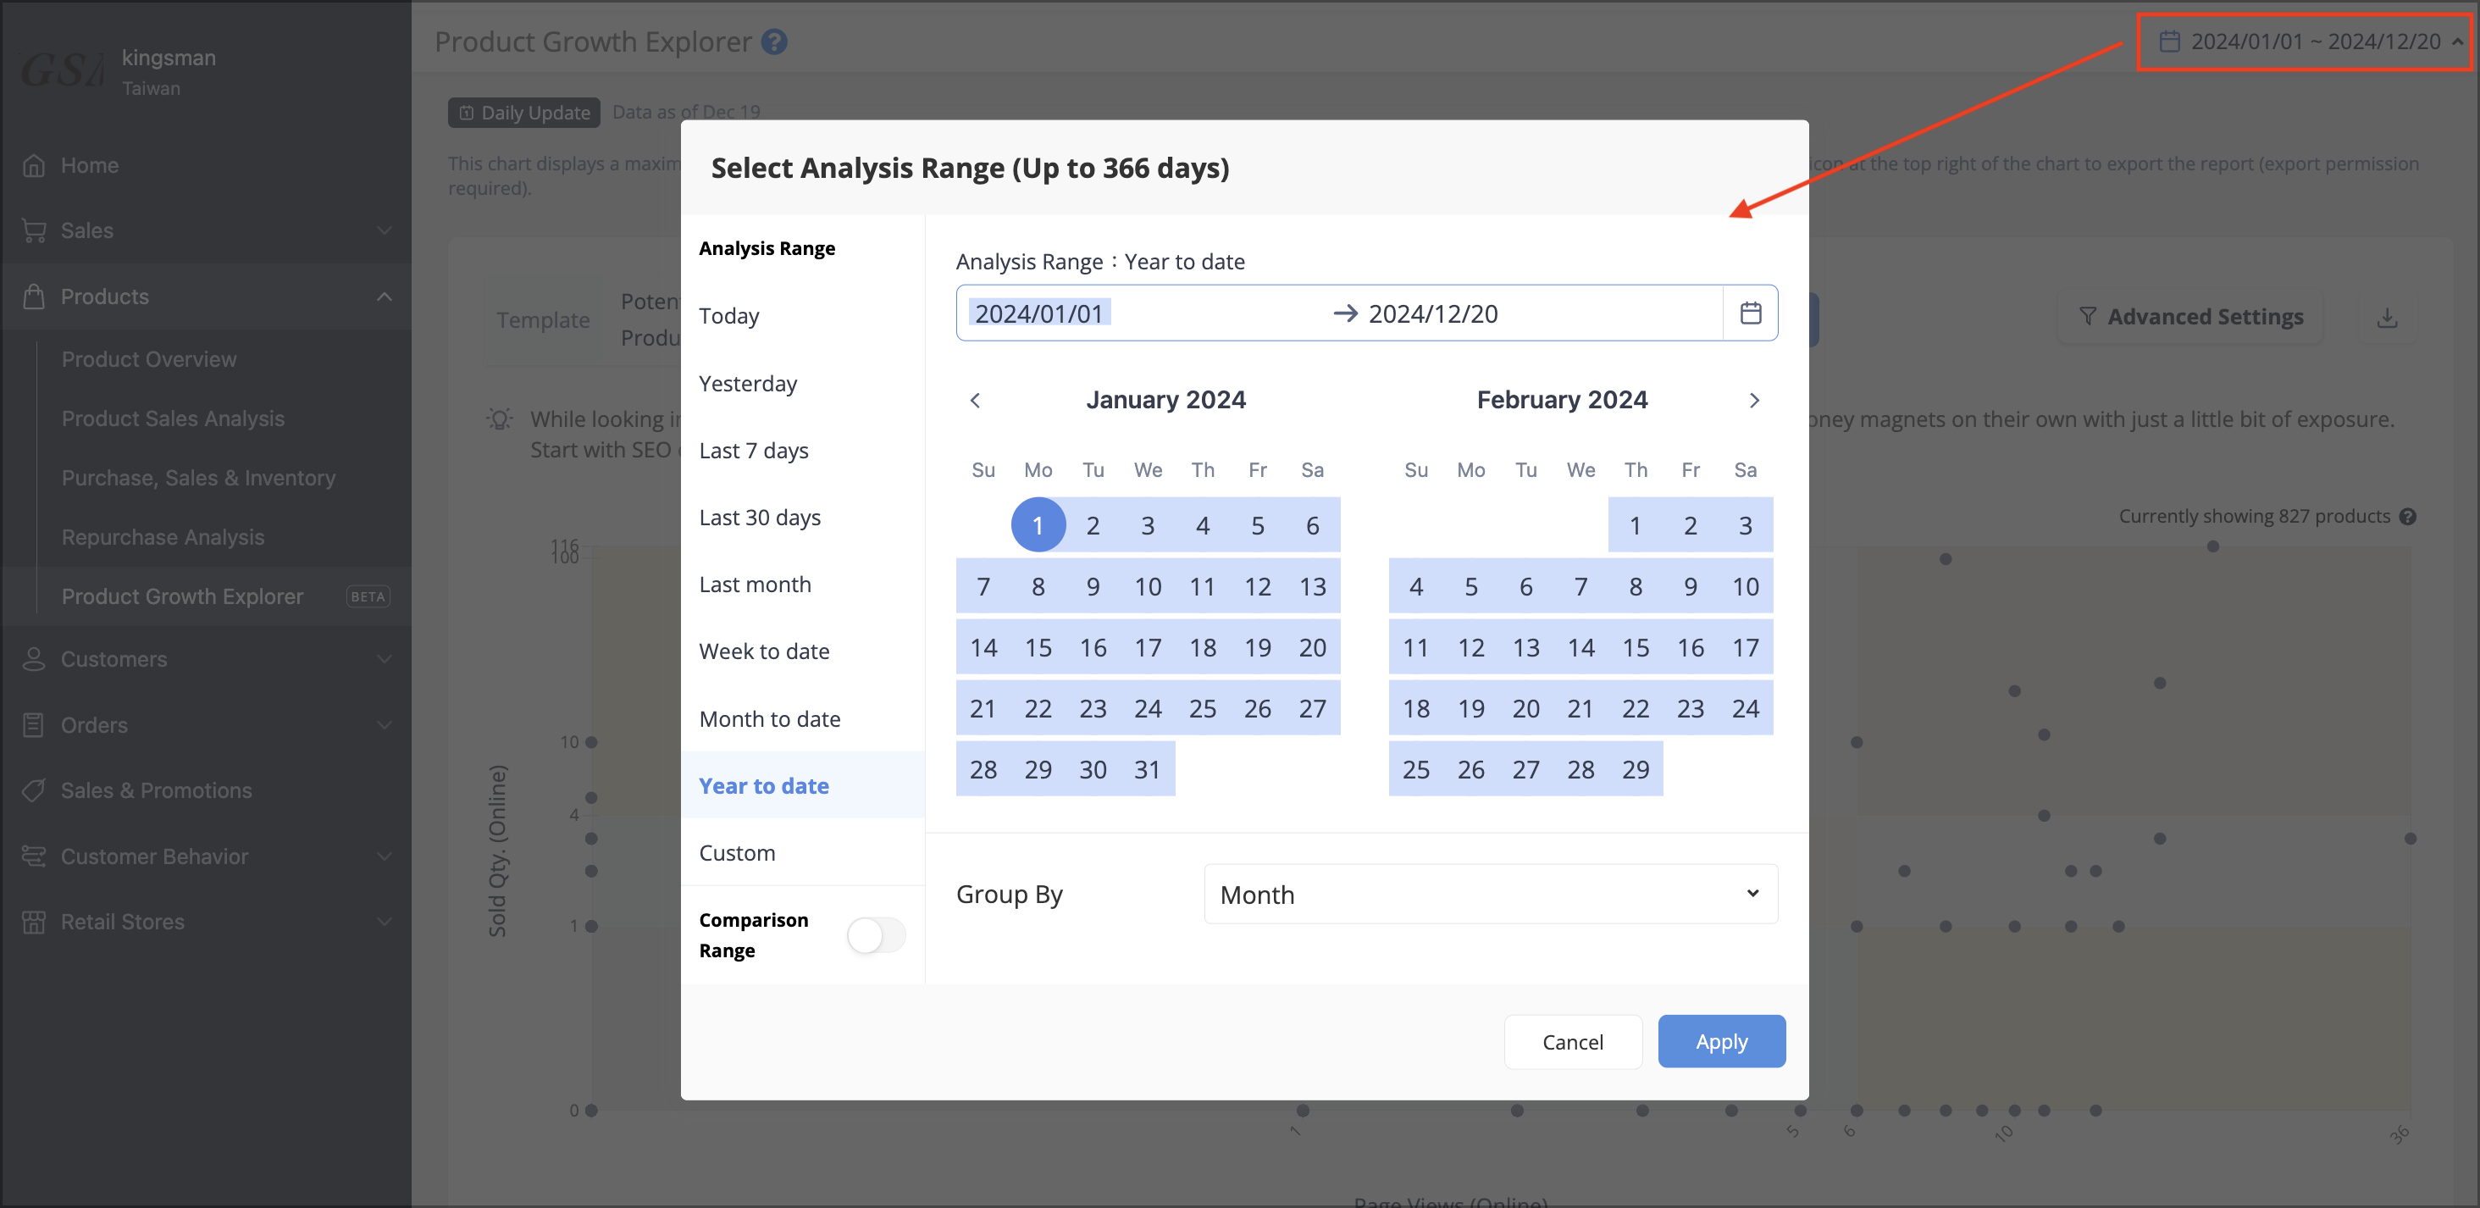The image size is (2480, 1208).
Task: Click the end date field 2024/12/20
Action: point(1432,313)
